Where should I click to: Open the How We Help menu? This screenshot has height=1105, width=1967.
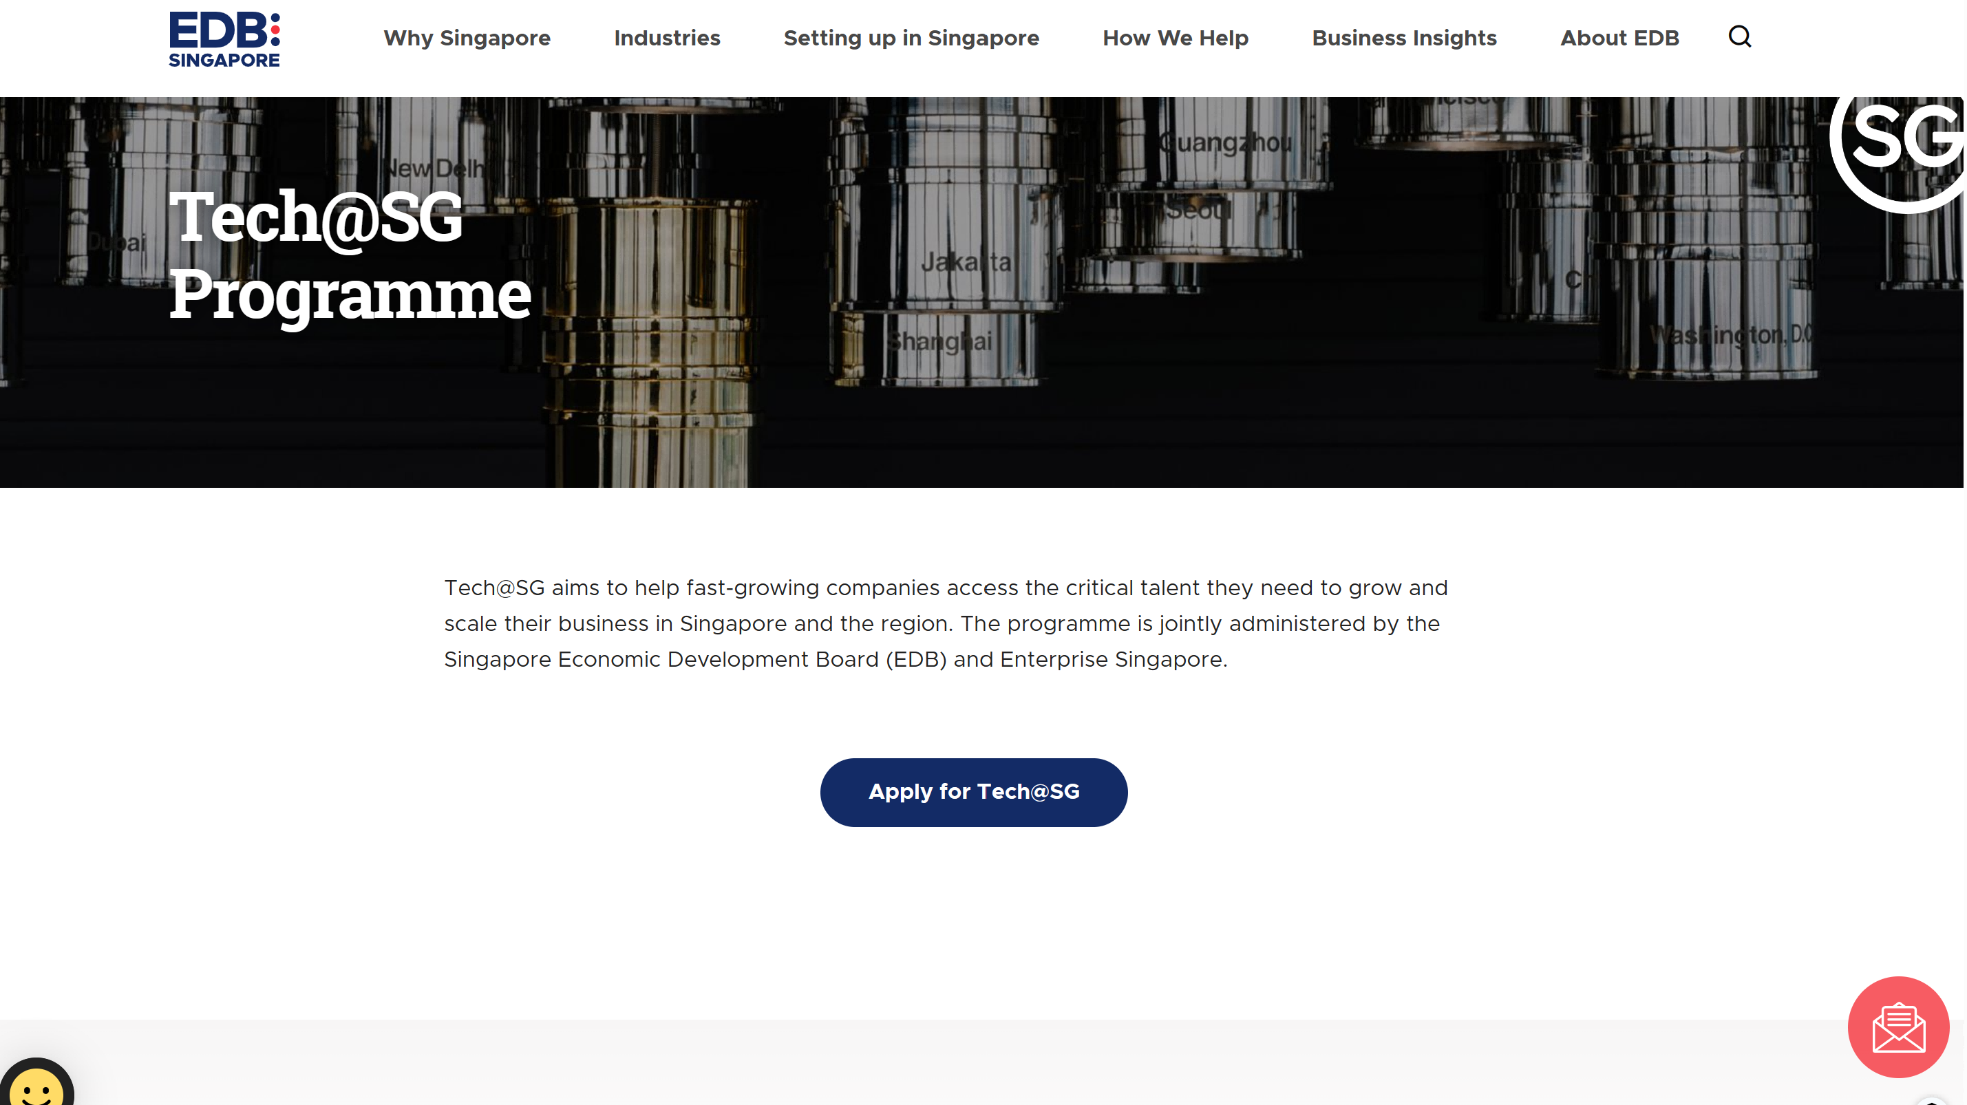coord(1175,38)
